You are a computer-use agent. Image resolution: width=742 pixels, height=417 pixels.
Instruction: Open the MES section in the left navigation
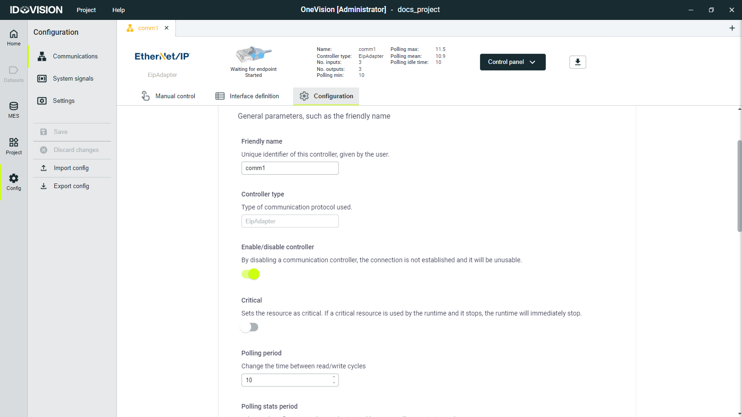pos(13,110)
